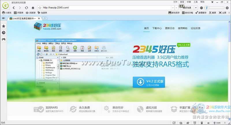Screen dimensions: 231x125
Task: Increase game speed with plus button
Action: tap(227, 8)
